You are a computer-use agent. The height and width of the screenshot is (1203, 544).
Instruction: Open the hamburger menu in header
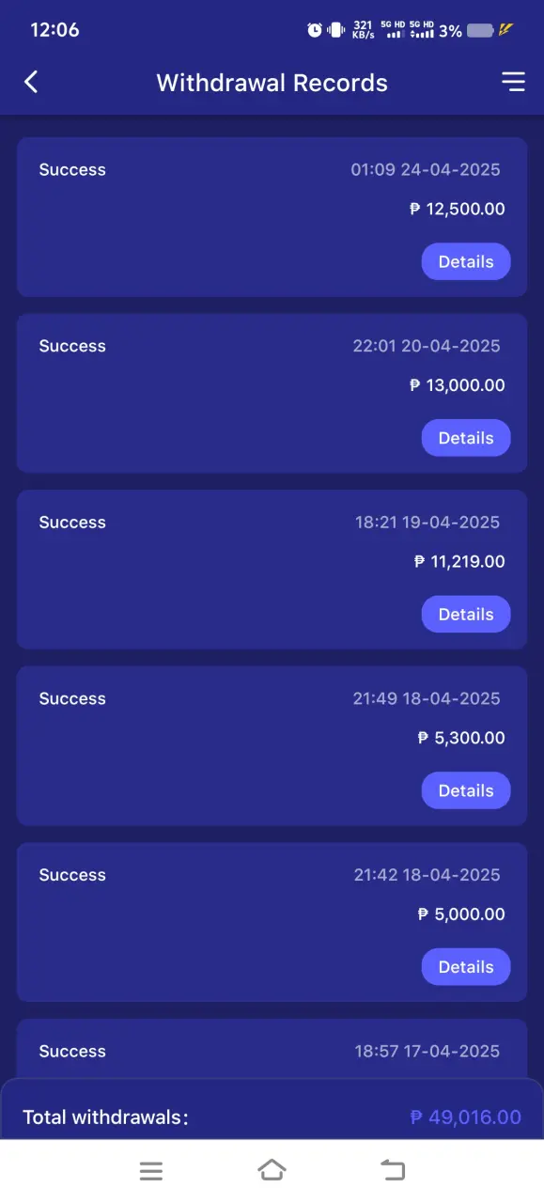[x=513, y=82]
